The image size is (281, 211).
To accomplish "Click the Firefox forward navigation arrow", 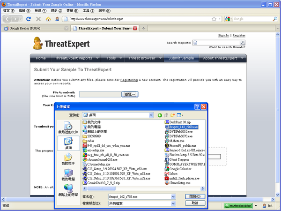I will (x=15, y=19).
